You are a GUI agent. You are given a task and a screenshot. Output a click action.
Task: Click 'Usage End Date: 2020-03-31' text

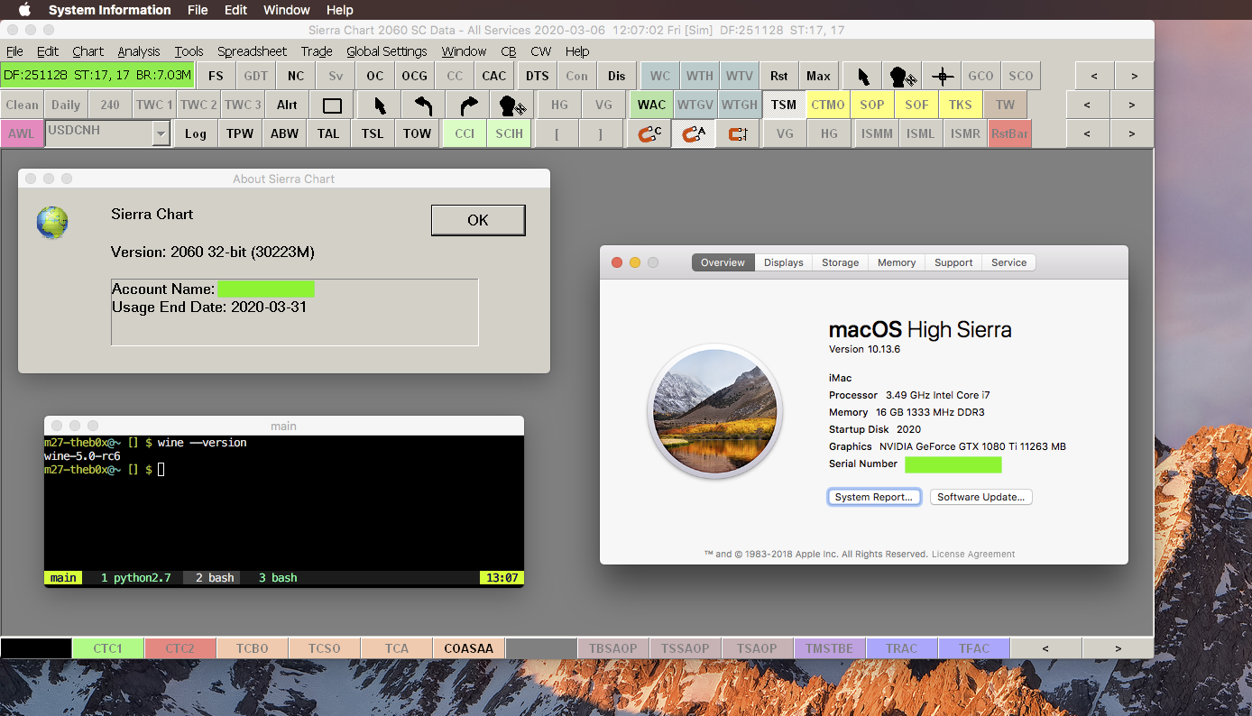(x=211, y=308)
